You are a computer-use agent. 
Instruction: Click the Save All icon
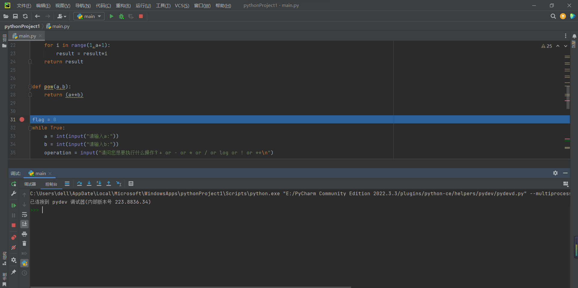tap(15, 16)
